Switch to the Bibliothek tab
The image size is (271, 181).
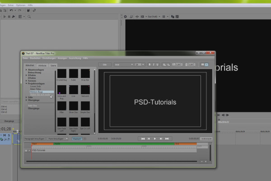pos(30,65)
